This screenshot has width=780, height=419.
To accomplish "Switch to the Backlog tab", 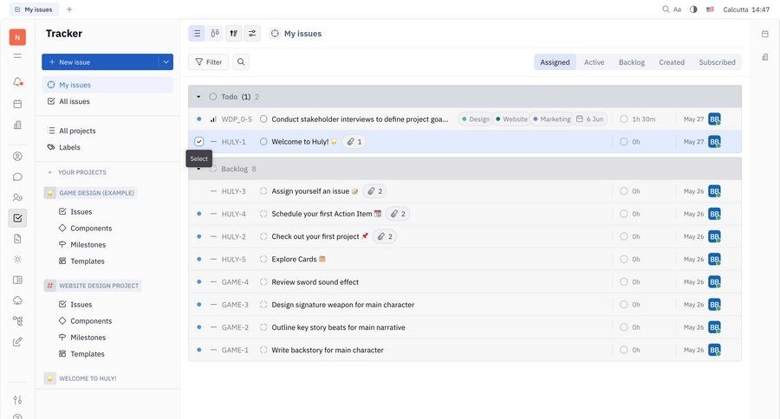I will (632, 62).
